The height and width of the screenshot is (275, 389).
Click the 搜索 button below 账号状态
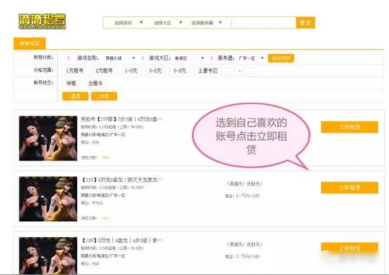(x=104, y=96)
